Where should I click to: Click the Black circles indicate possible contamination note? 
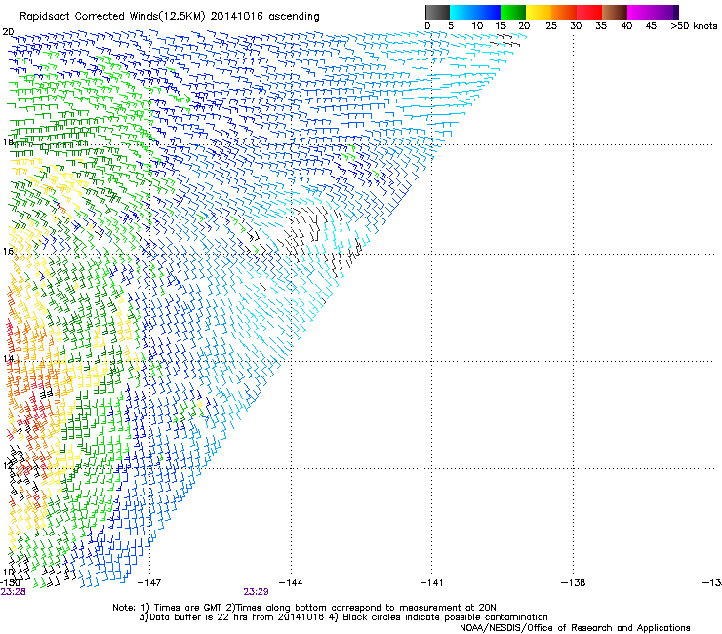point(439,617)
